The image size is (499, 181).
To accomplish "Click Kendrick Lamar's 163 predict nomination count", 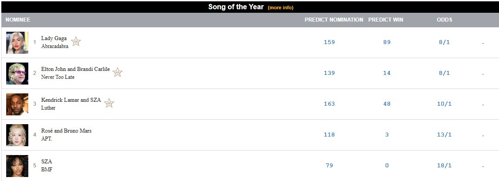I will 330,103.
